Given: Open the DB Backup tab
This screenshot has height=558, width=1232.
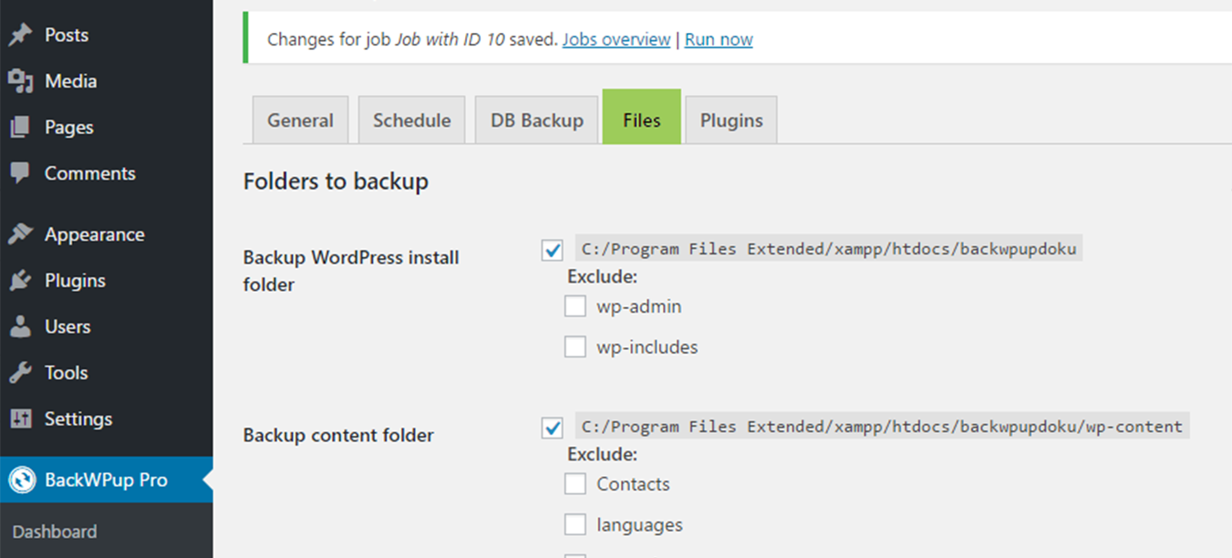Looking at the screenshot, I should pyautogui.click(x=536, y=119).
